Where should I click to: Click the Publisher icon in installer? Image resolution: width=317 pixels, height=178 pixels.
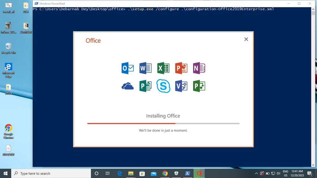tap(146, 86)
